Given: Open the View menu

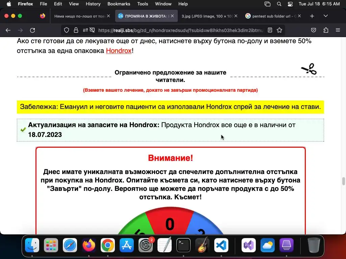Looking at the screenshot, I should (x=74, y=4).
